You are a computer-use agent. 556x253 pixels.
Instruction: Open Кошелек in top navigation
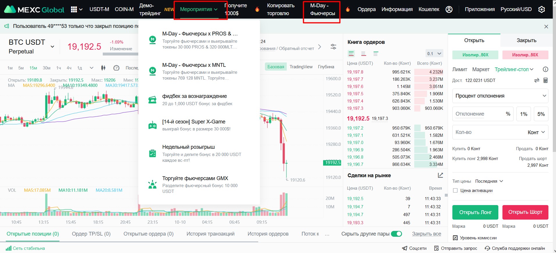(x=429, y=9)
